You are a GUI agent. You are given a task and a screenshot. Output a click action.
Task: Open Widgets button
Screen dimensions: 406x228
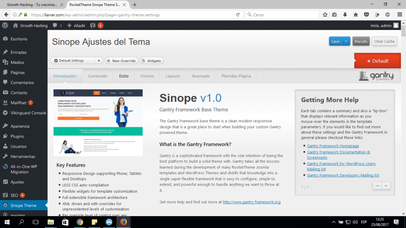[152, 61]
